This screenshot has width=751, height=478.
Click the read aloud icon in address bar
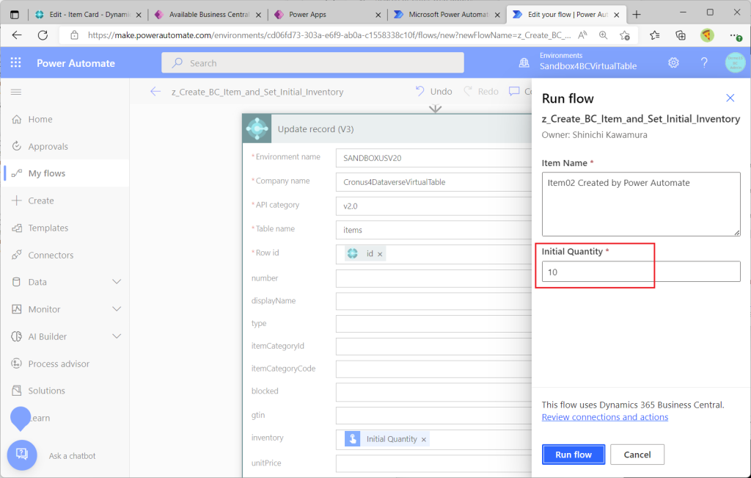[582, 35]
